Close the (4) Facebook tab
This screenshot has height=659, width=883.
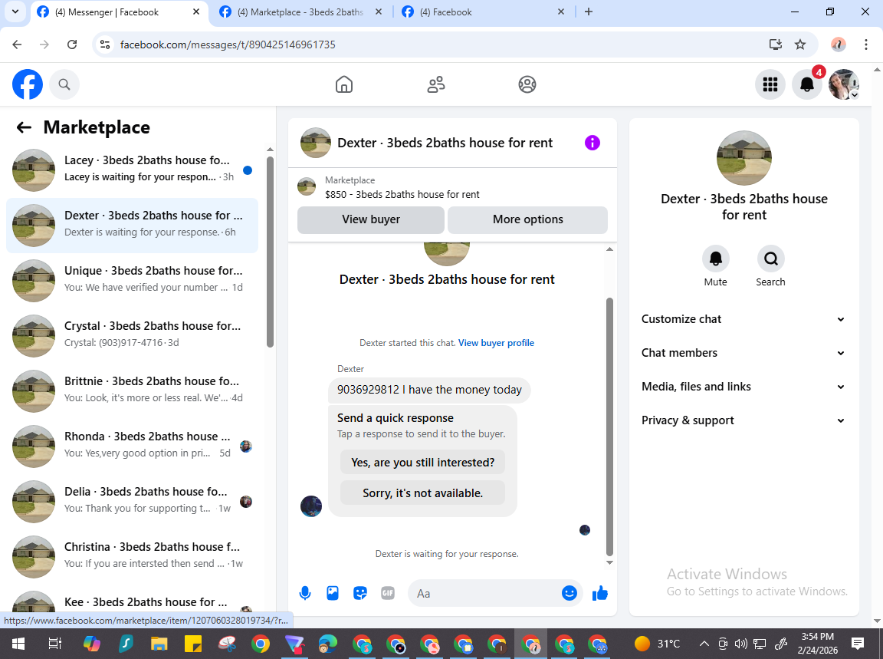tap(561, 12)
